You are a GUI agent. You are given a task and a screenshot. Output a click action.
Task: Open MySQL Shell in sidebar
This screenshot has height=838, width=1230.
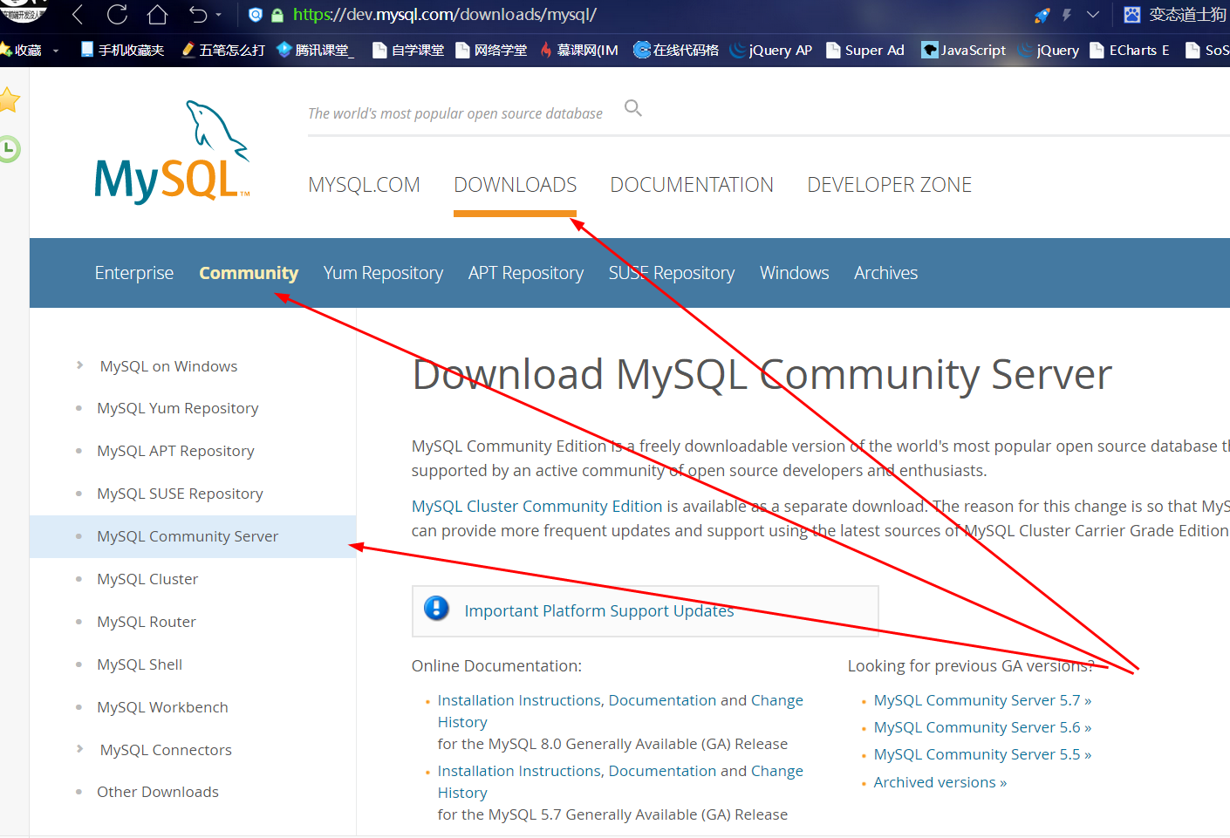(140, 664)
